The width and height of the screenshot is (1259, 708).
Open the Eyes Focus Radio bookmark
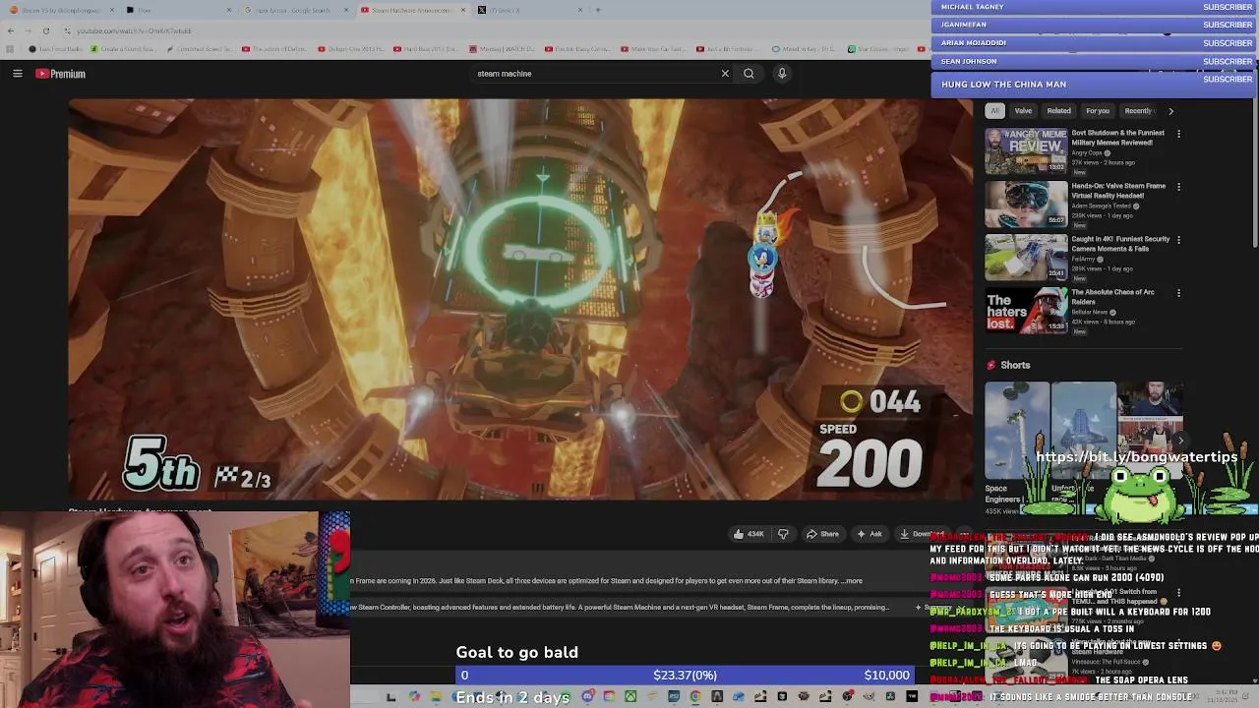(x=56, y=49)
